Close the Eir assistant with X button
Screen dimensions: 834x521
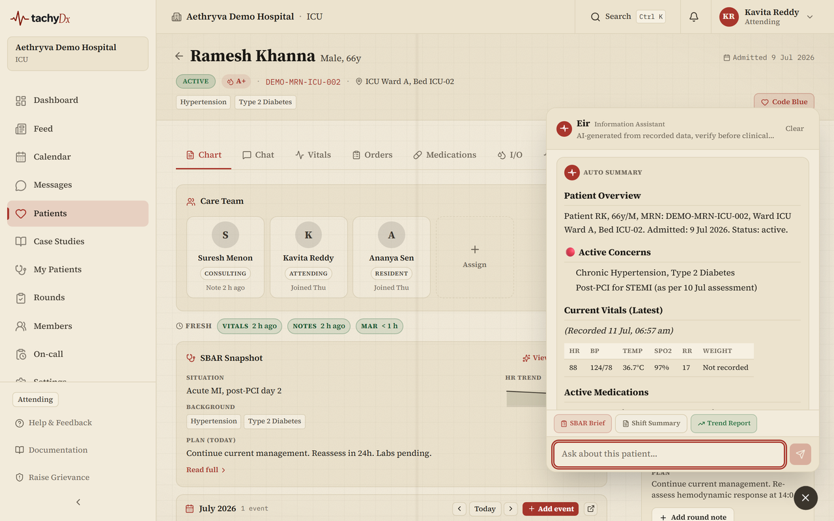point(805,498)
